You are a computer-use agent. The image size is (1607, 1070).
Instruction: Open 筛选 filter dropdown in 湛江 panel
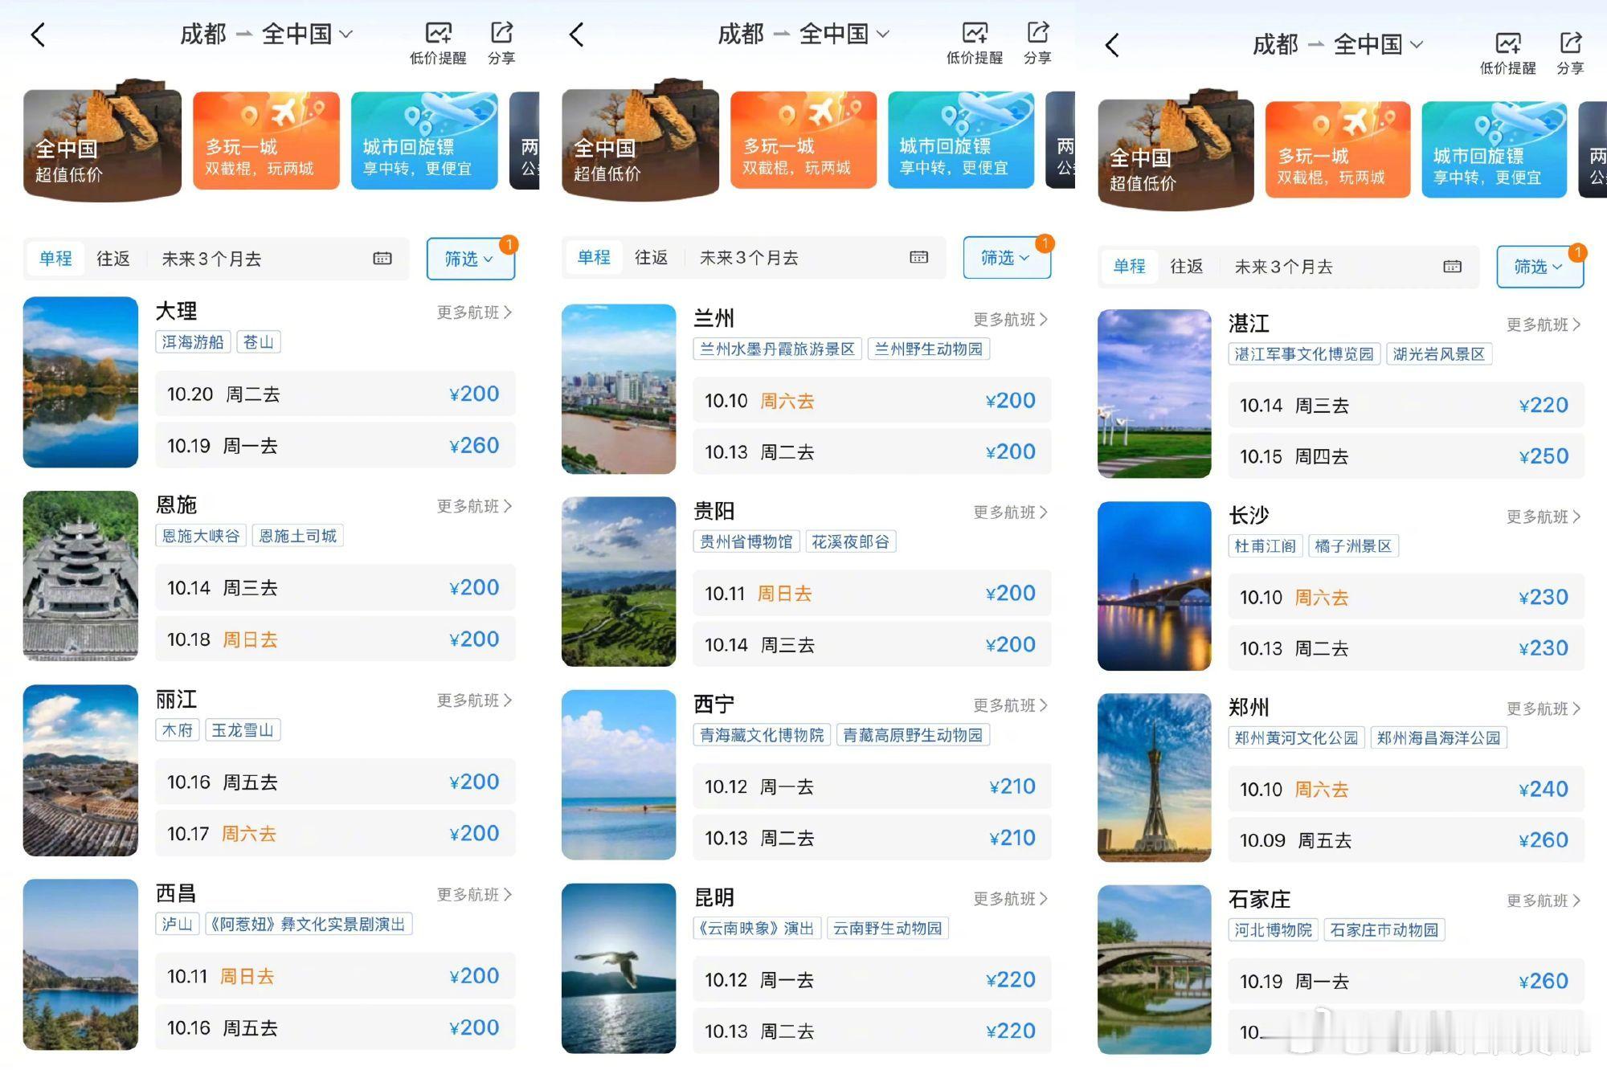(1540, 267)
